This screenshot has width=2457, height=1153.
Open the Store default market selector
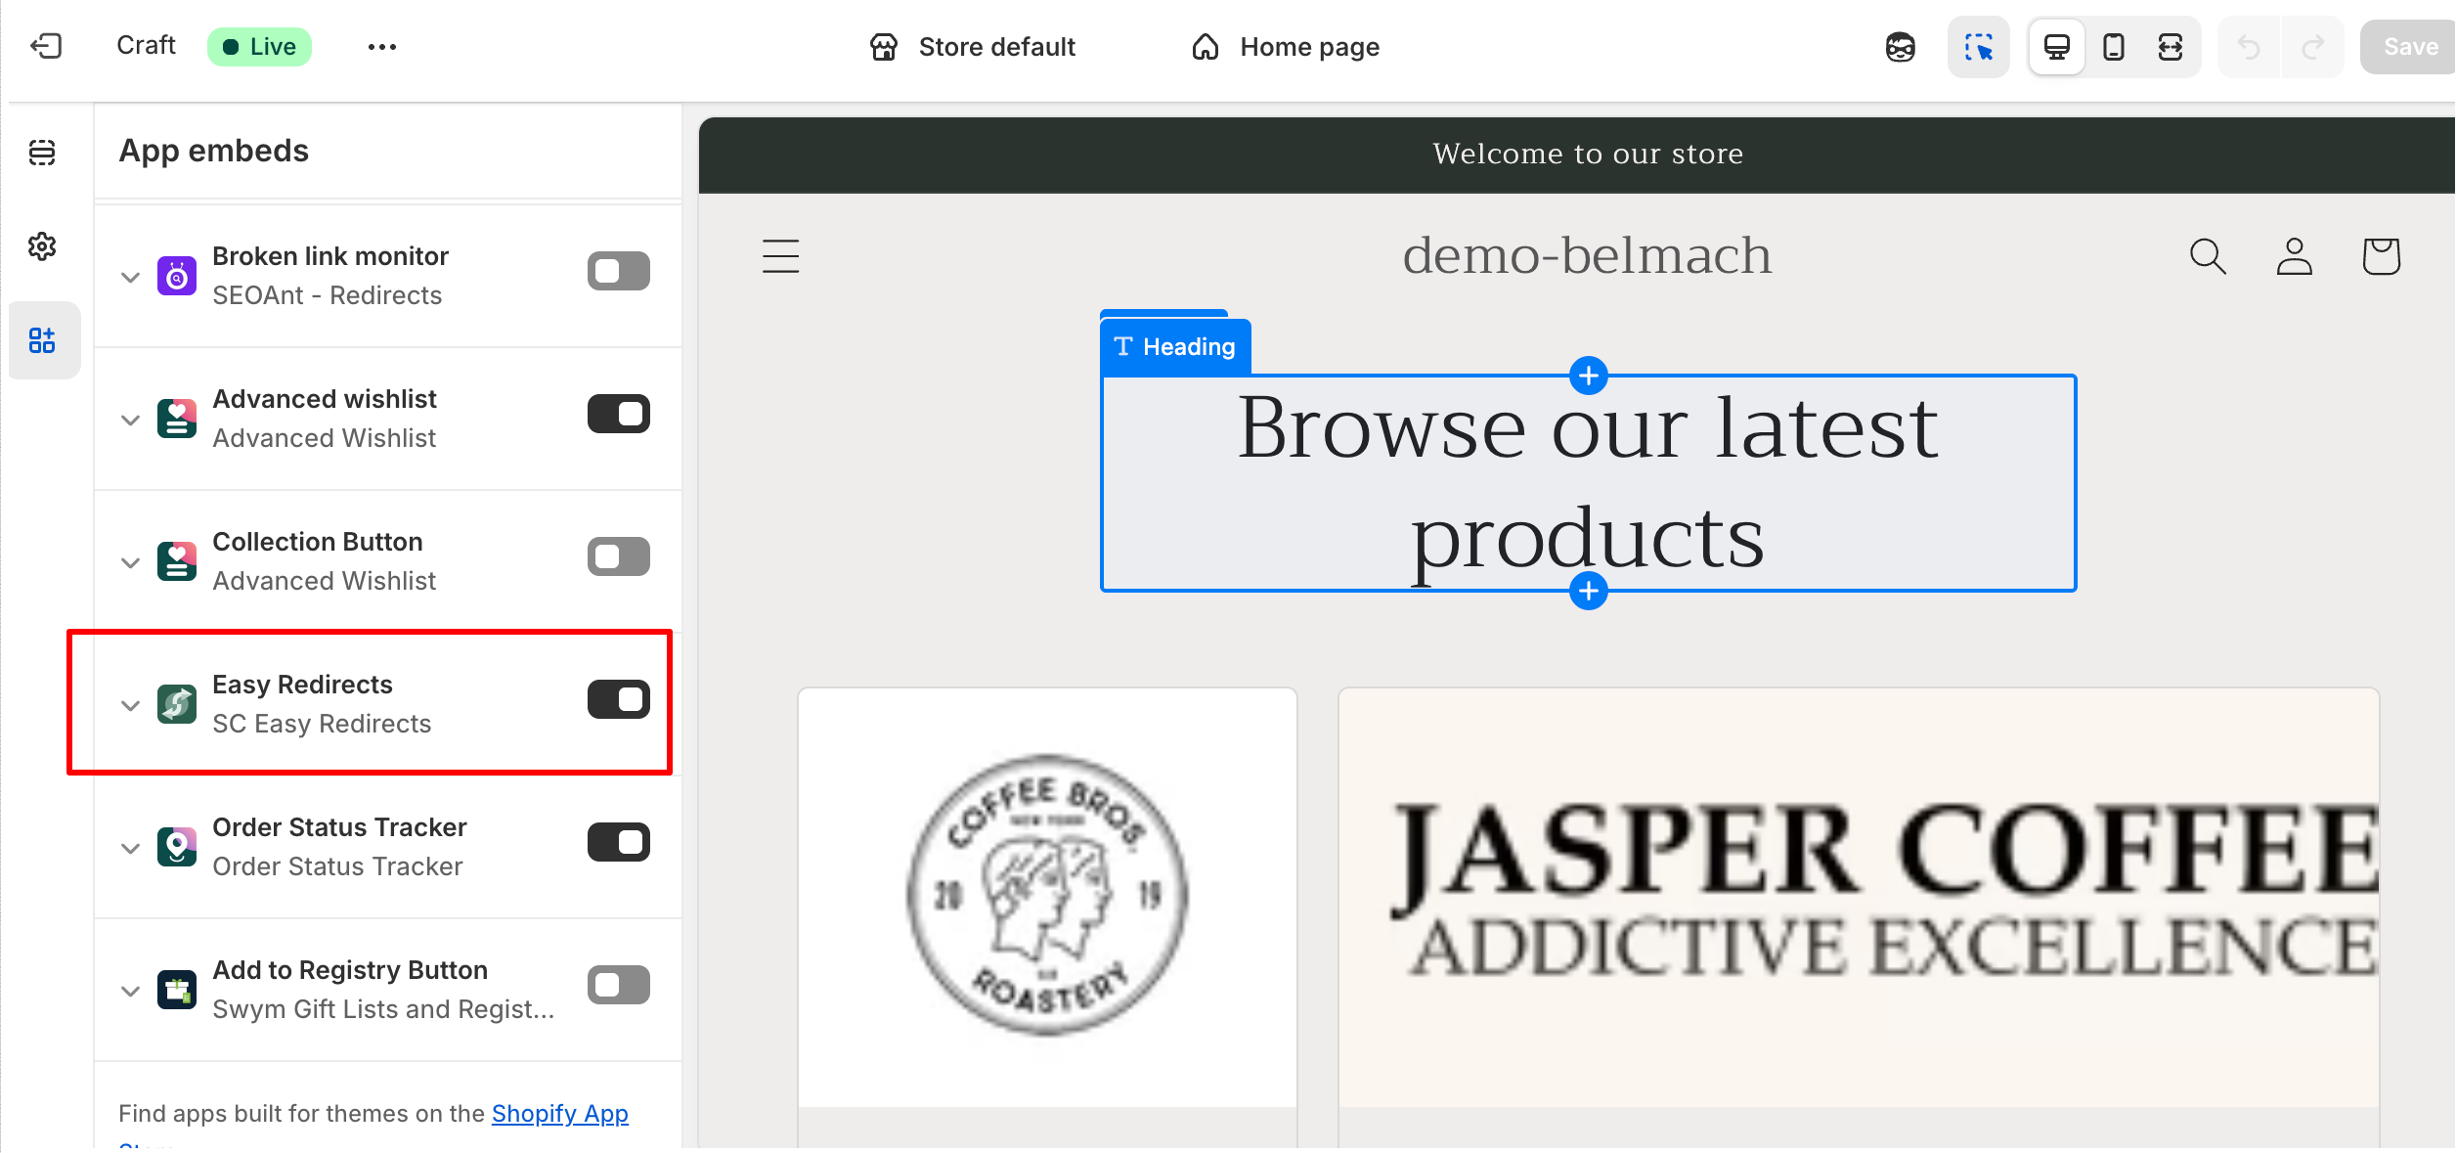click(x=973, y=47)
